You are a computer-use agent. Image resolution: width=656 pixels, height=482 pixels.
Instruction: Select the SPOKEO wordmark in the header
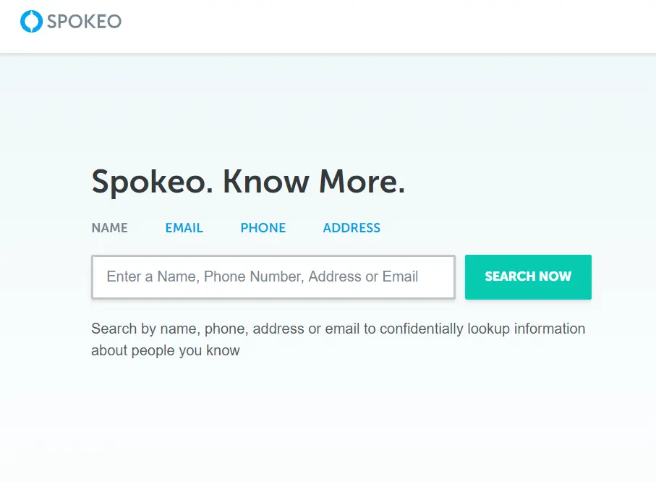84,22
